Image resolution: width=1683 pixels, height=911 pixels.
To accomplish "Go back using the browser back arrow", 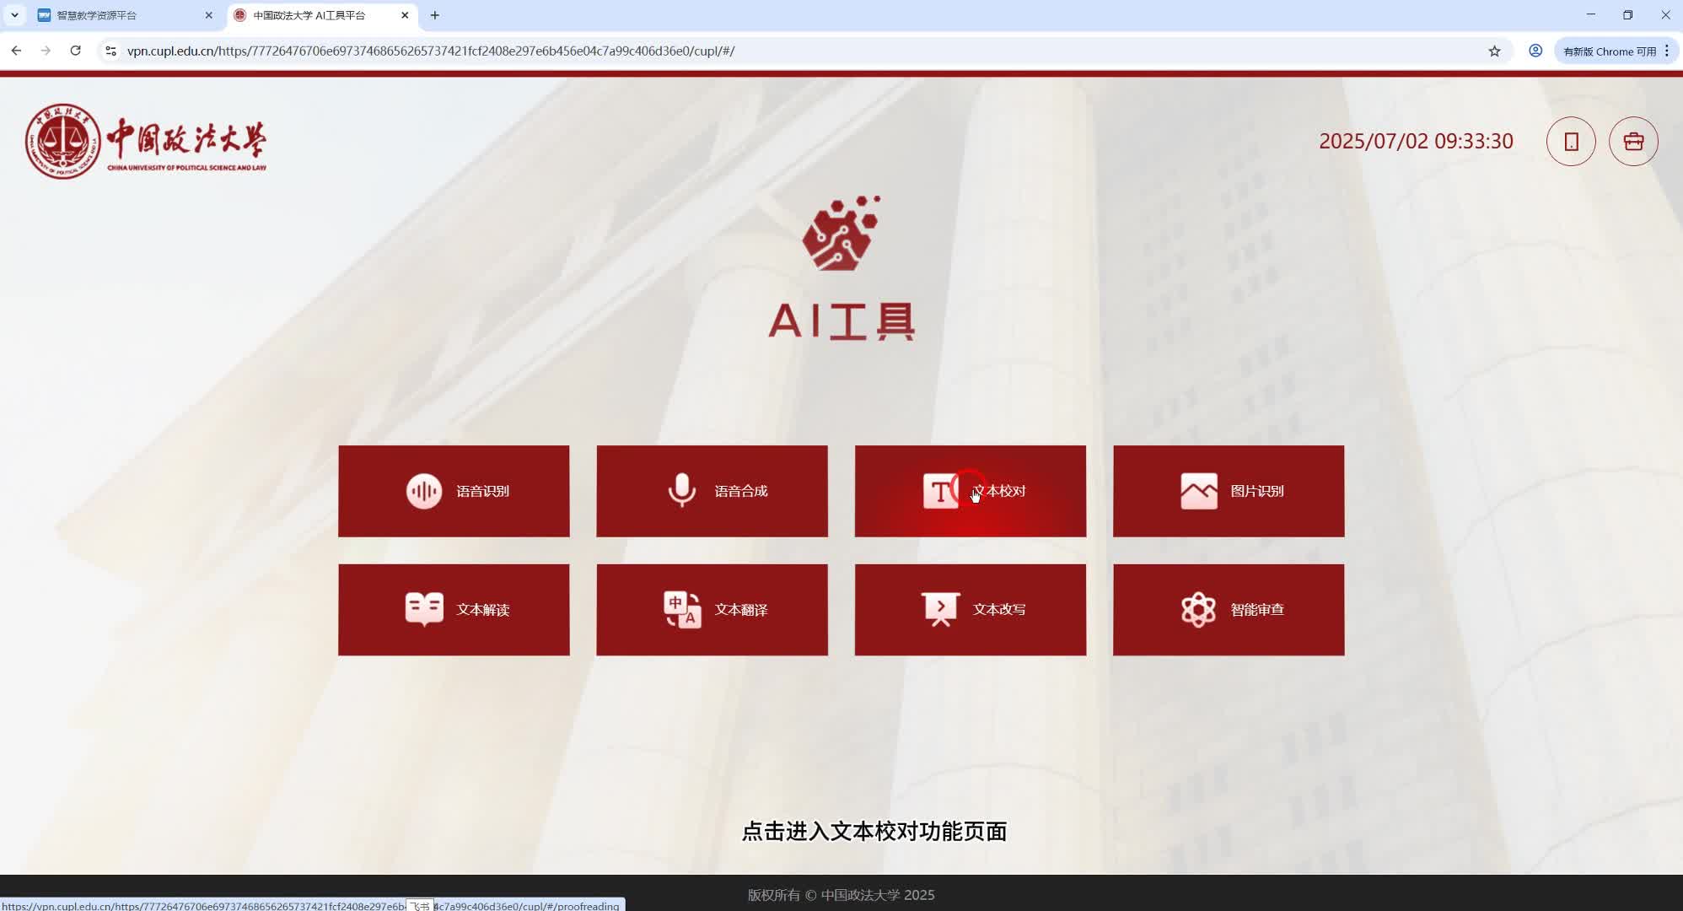I will pyautogui.click(x=17, y=51).
